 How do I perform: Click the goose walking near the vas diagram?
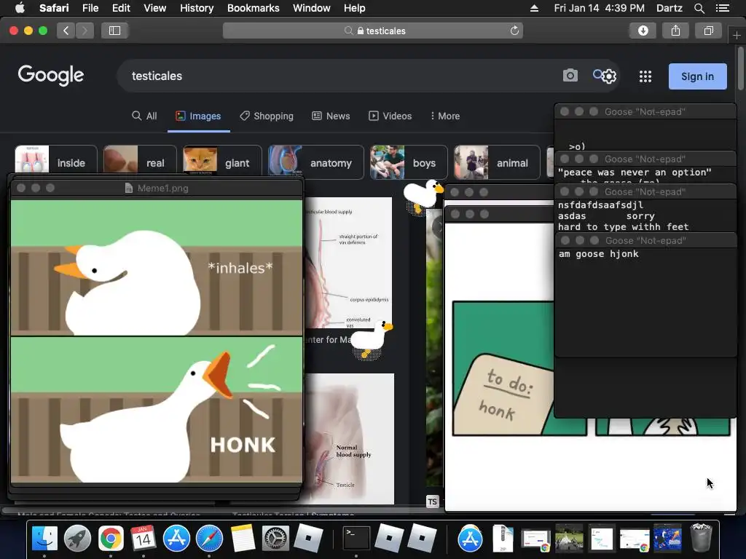coord(372,339)
